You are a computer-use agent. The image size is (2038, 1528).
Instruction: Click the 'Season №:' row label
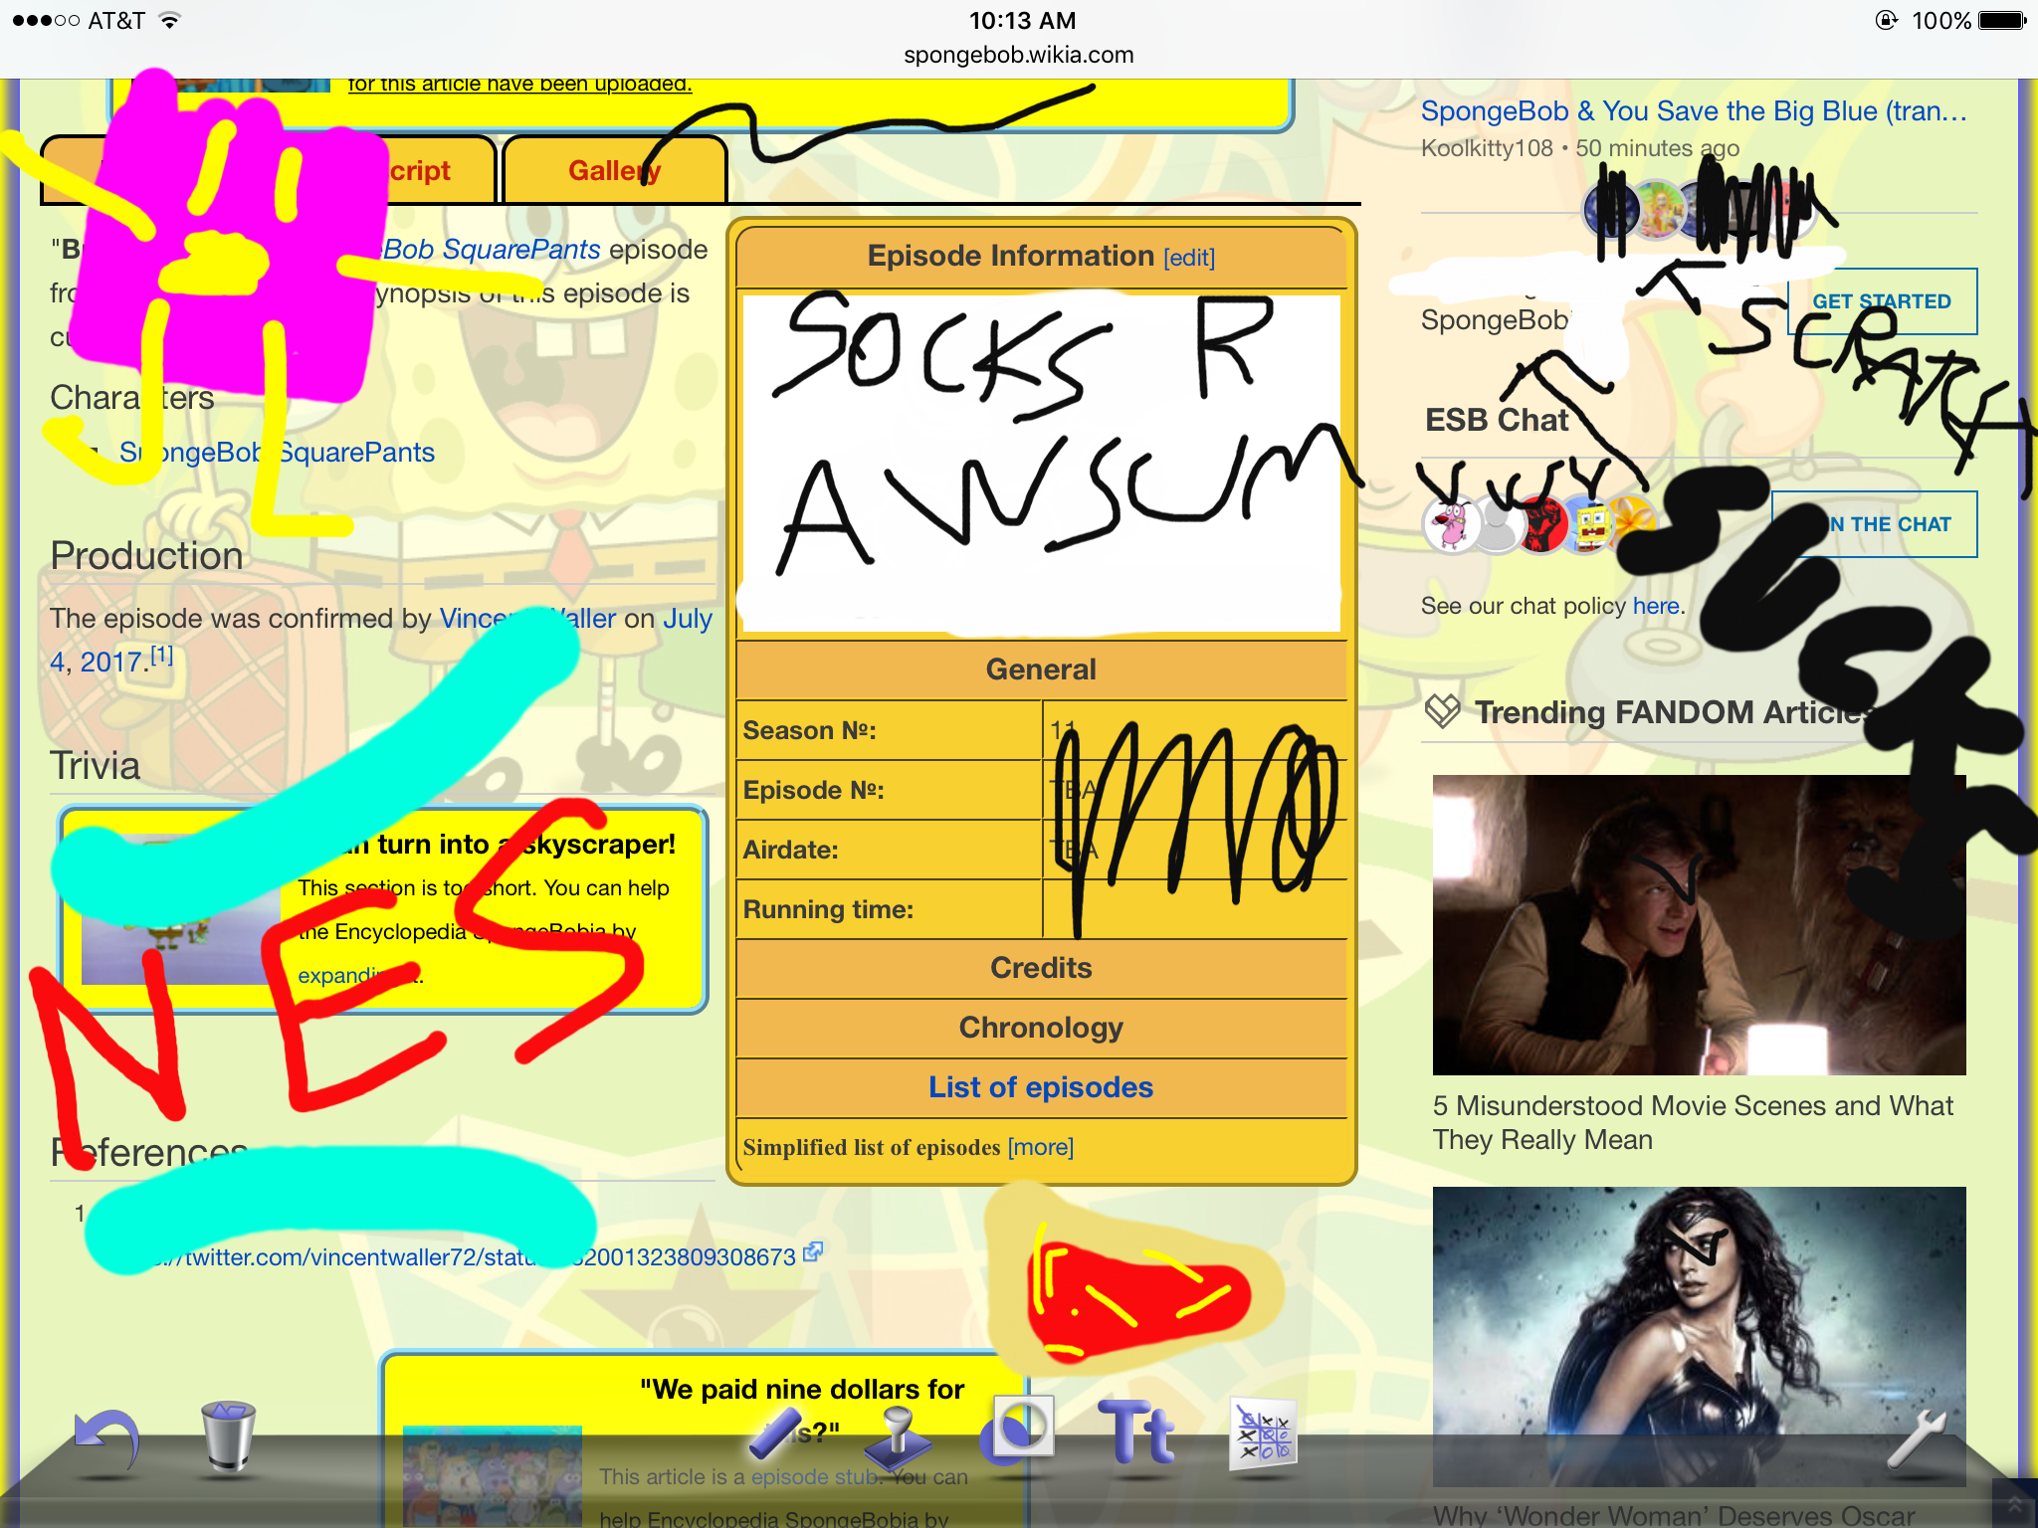point(809,731)
